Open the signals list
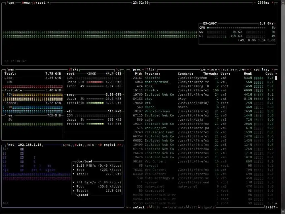This screenshot has width=285, height=214. (x=208, y=207)
